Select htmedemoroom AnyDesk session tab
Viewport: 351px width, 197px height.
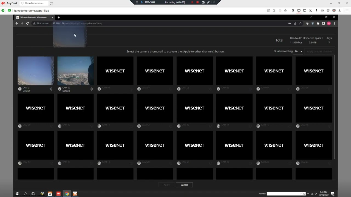tap(34, 3)
